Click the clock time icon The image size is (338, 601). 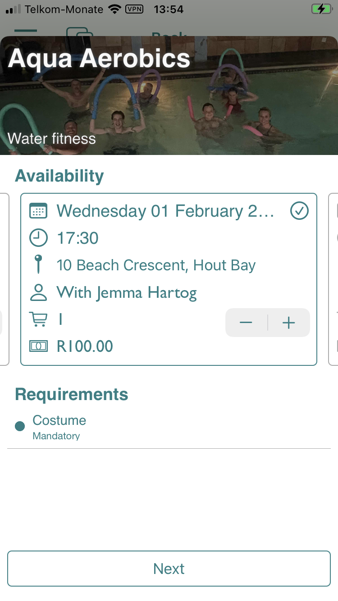point(38,238)
